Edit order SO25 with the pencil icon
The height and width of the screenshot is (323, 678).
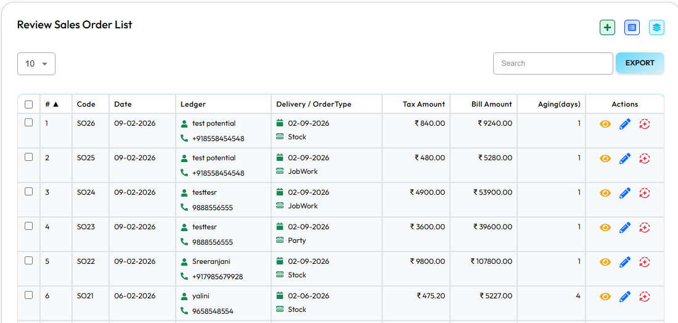[x=625, y=158]
